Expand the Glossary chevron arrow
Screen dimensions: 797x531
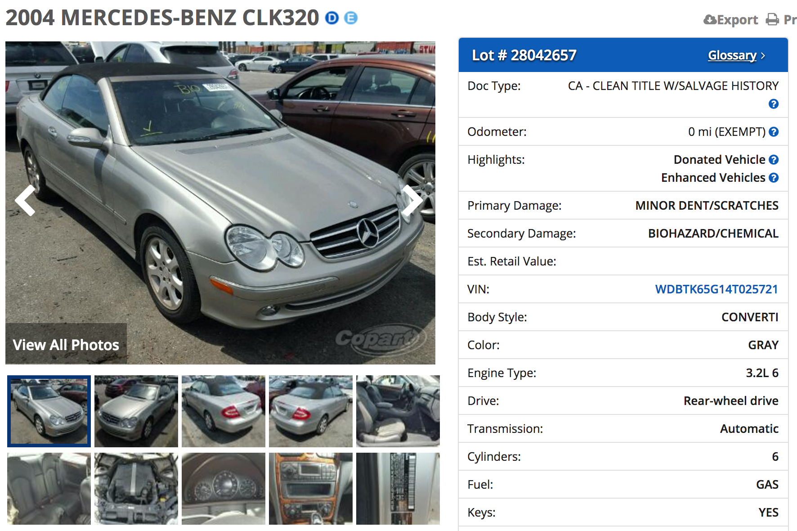pos(763,56)
